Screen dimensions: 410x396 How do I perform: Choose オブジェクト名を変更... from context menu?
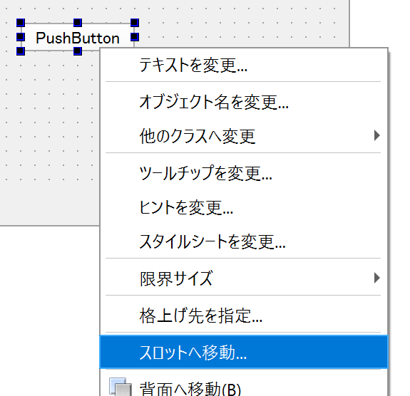pos(243,102)
